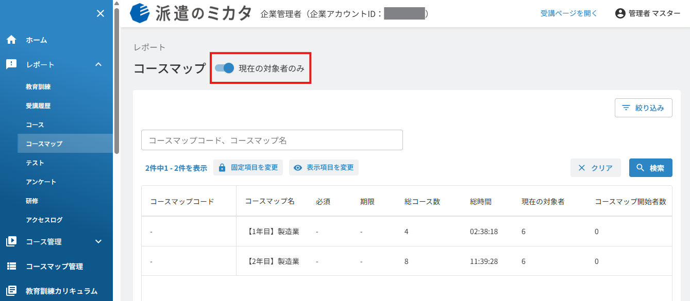
Task: Click the X icon in クリア button
Action: tap(582, 168)
